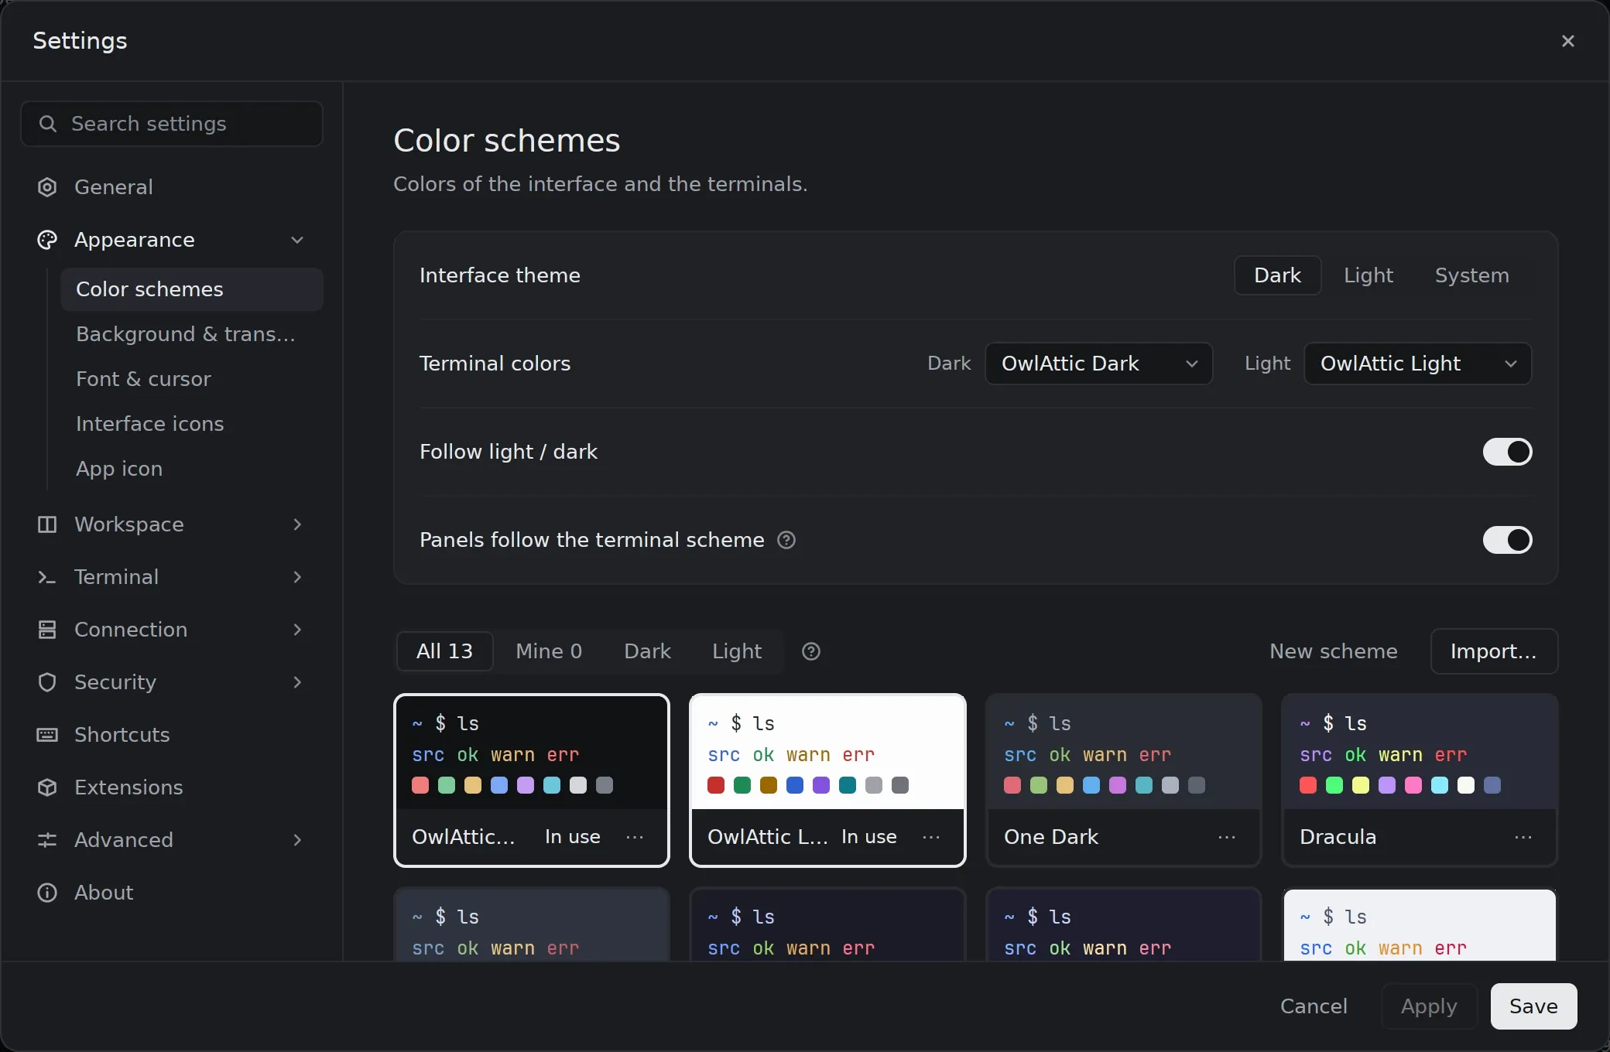The height and width of the screenshot is (1052, 1610).
Task: Click the Terminal prompt icon
Action: pyautogui.click(x=47, y=577)
